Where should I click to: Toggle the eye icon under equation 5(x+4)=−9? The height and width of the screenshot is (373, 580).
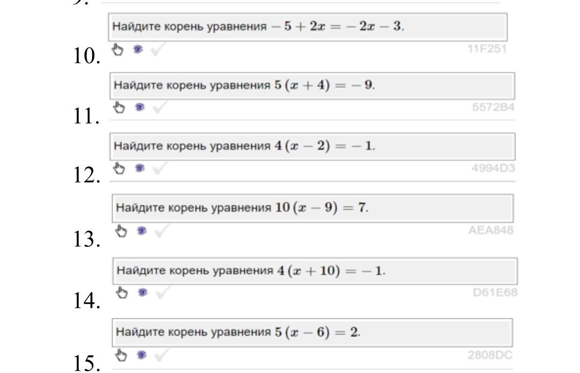click(x=139, y=108)
